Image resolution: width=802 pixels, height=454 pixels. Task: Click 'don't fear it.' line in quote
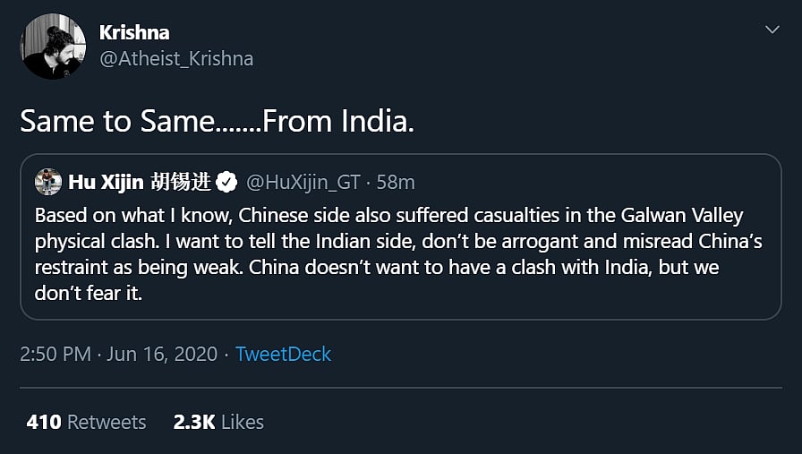89,293
